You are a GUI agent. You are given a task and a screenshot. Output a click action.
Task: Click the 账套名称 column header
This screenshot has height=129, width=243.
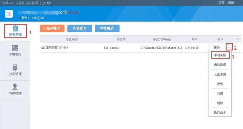(72, 39)
